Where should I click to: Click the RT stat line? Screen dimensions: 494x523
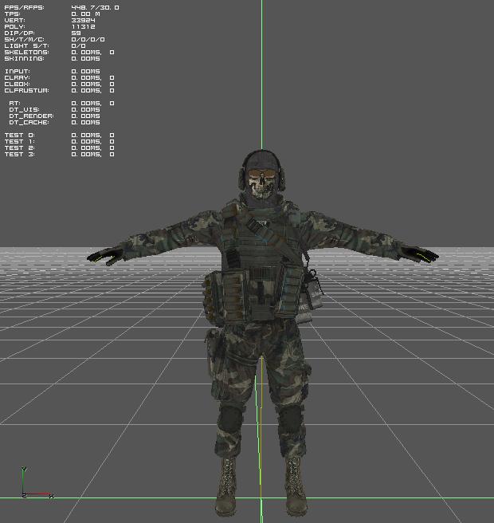tap(61, 103)
